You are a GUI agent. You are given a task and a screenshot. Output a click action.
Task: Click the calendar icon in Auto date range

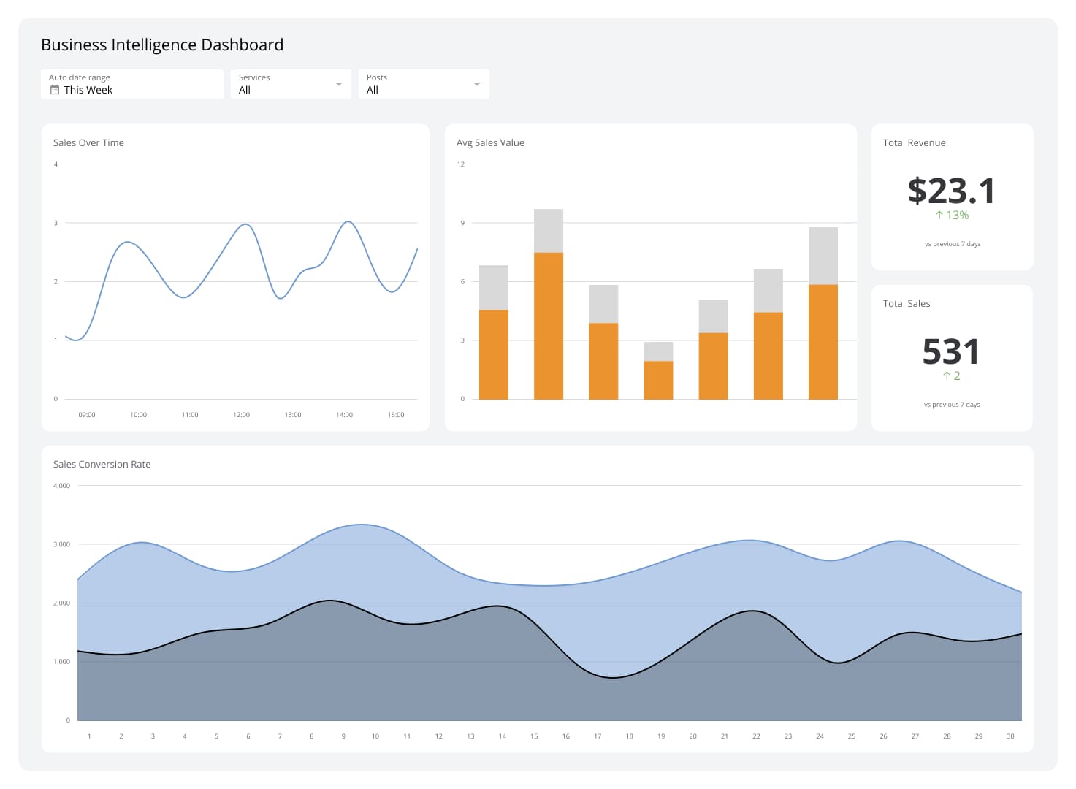tap(54, 90)
